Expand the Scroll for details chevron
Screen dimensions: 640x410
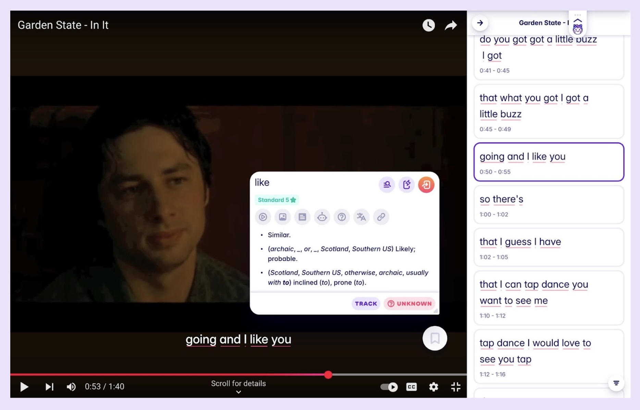(x=238, y=392)
